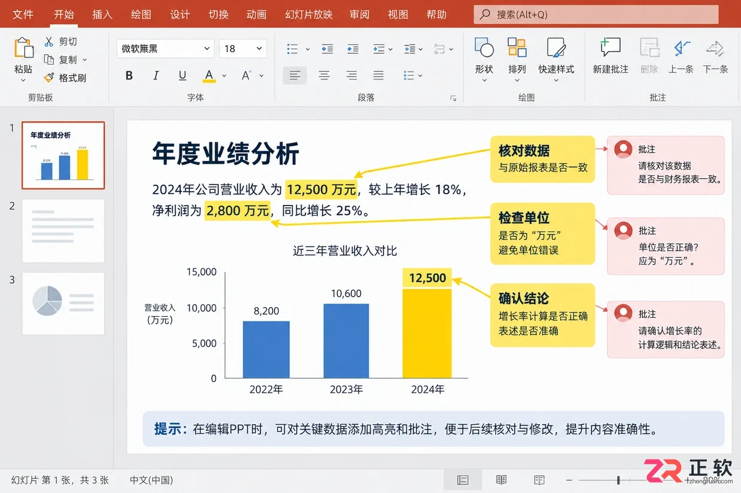Select slide 1 thumbnail 年度业绩分析
741x493 pixels.
click(x=63, y=155)
